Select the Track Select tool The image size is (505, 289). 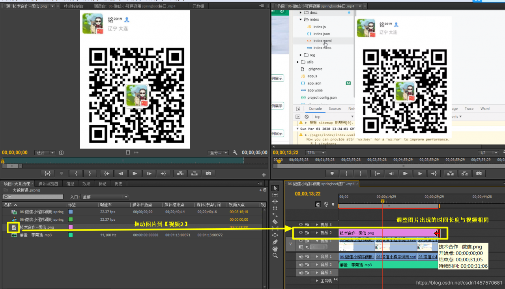[275, 195]
